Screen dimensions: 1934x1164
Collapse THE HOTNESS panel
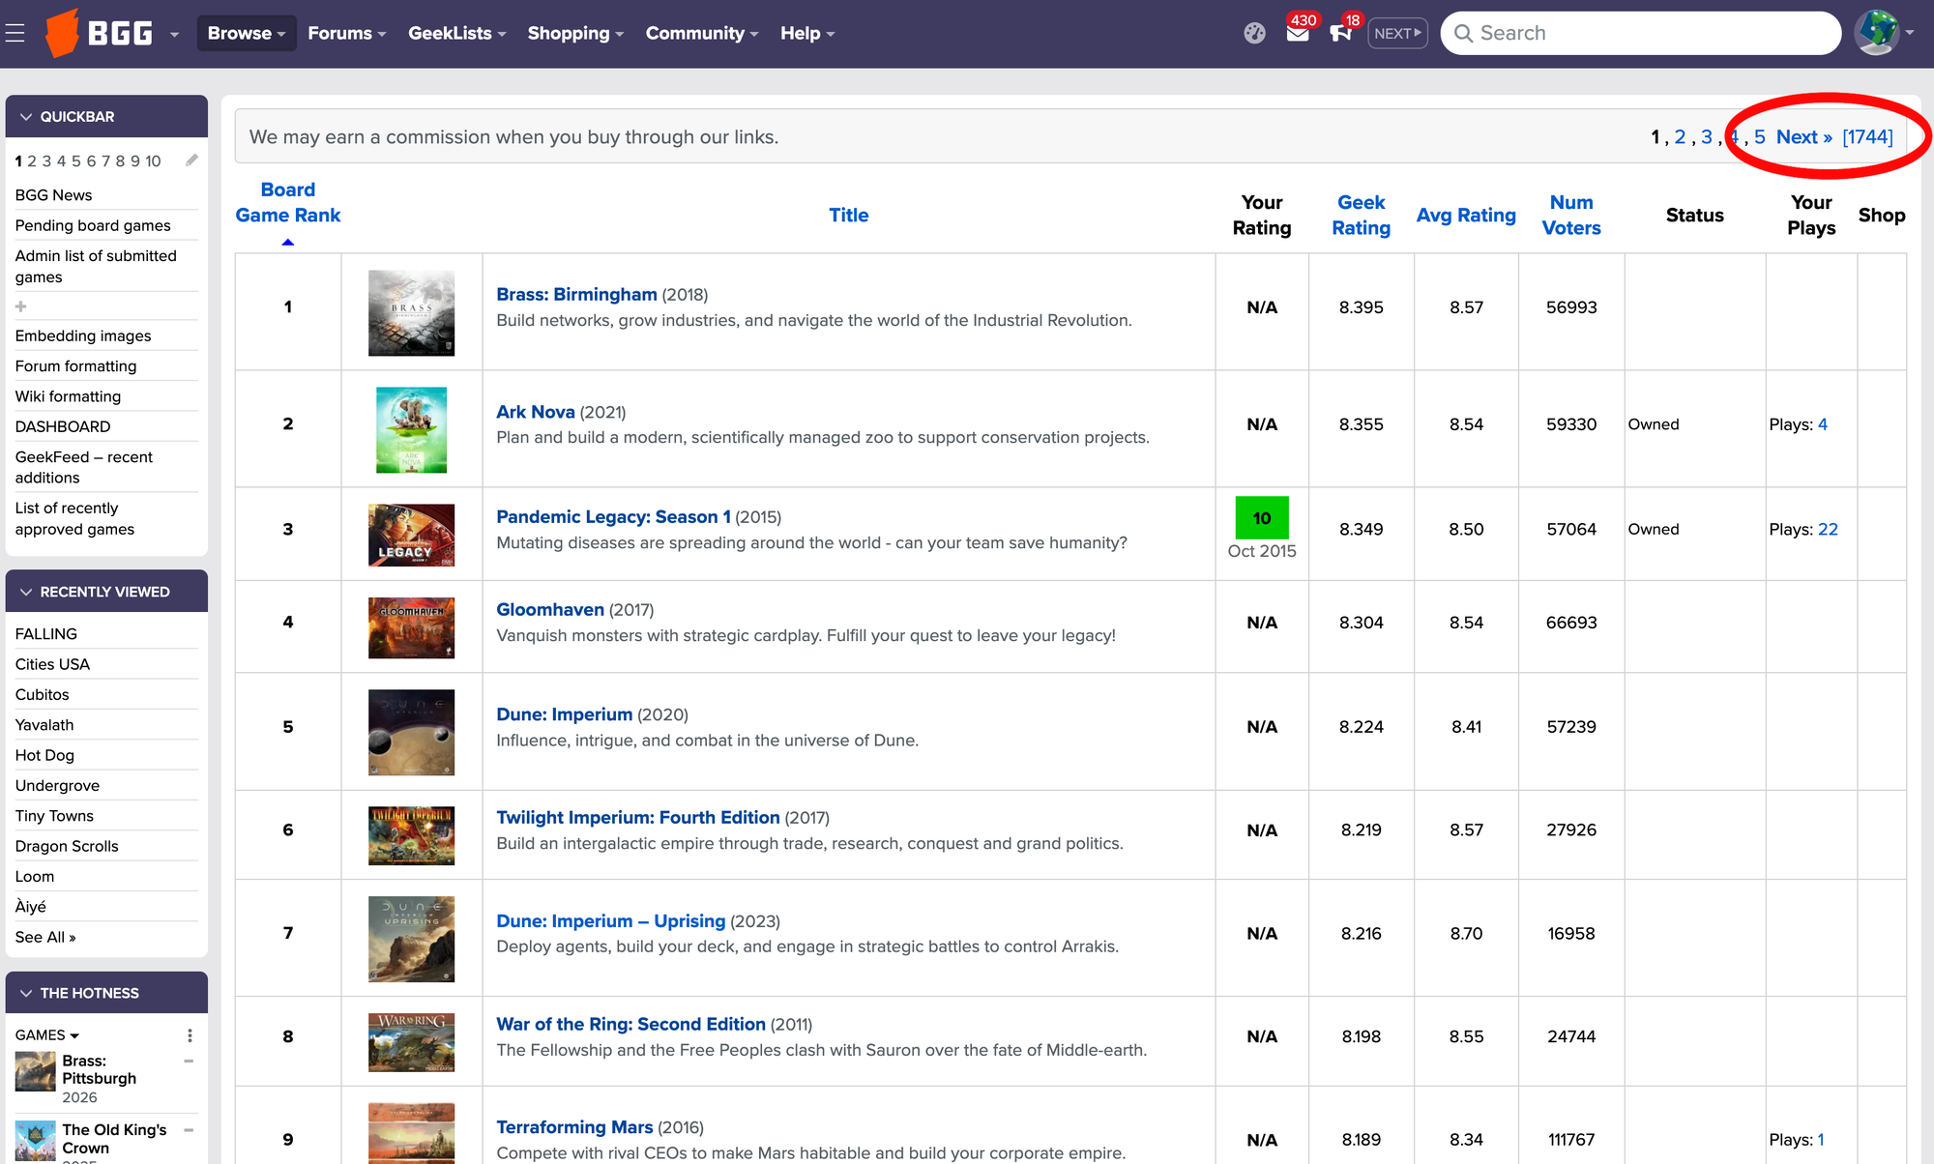(x=25, y=992)
